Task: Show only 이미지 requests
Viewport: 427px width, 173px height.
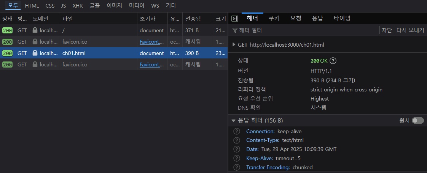Action: click(x=115, y=6)
